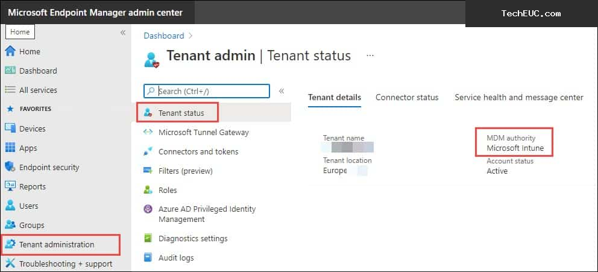598x272 pixels.
Task: Click the Troubleshooting + support tools icon
Action: 10,264
